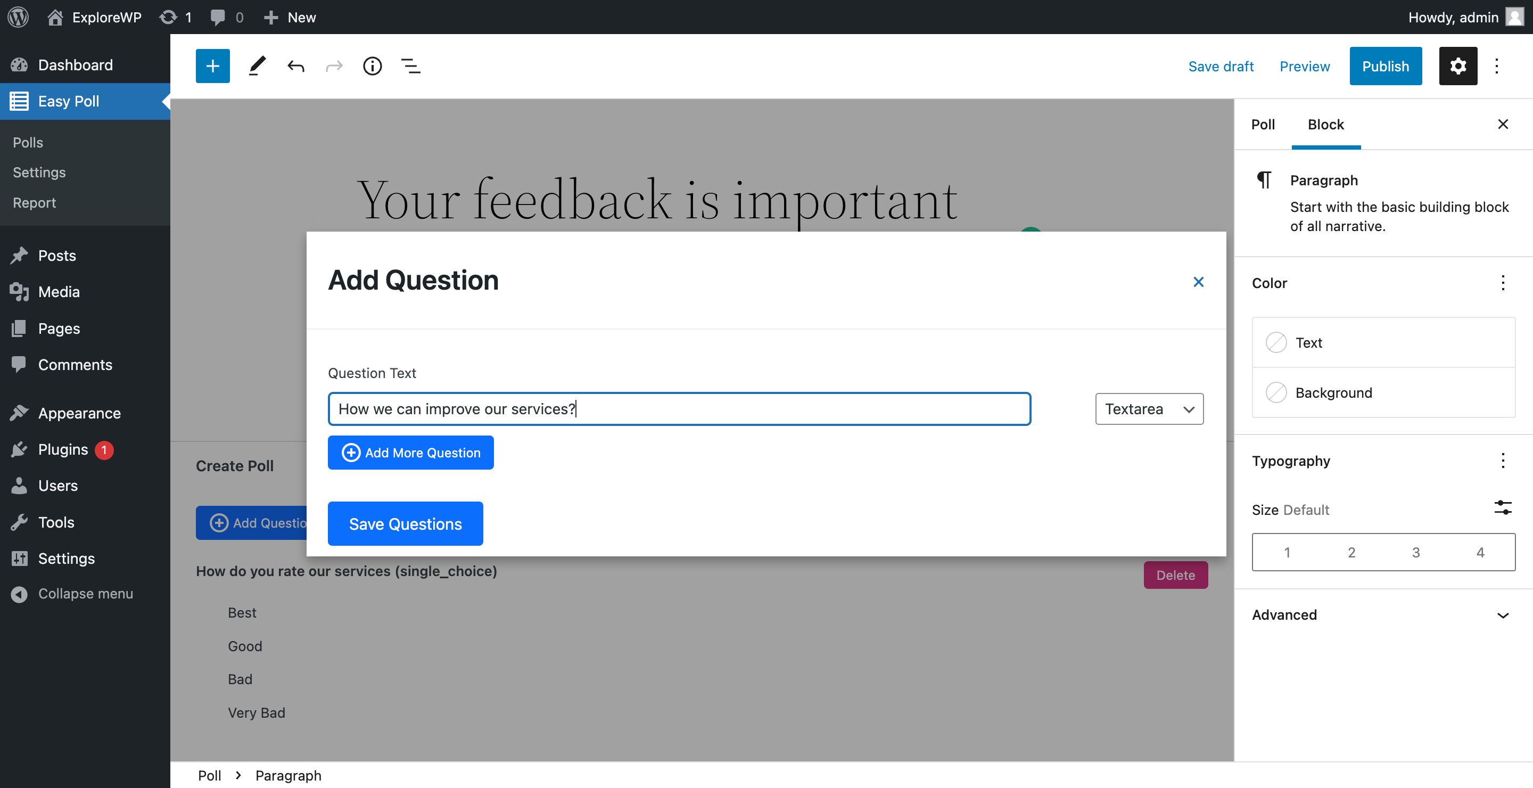Select font size 2 in Typography
1533x788 pixels.
coord(1351,552)
